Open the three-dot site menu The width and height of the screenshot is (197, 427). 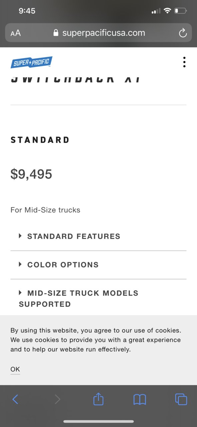tap(184, 62)
